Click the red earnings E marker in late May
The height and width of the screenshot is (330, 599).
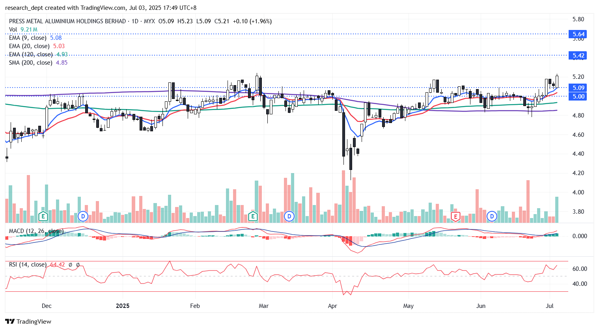click(x=455, y=216)
